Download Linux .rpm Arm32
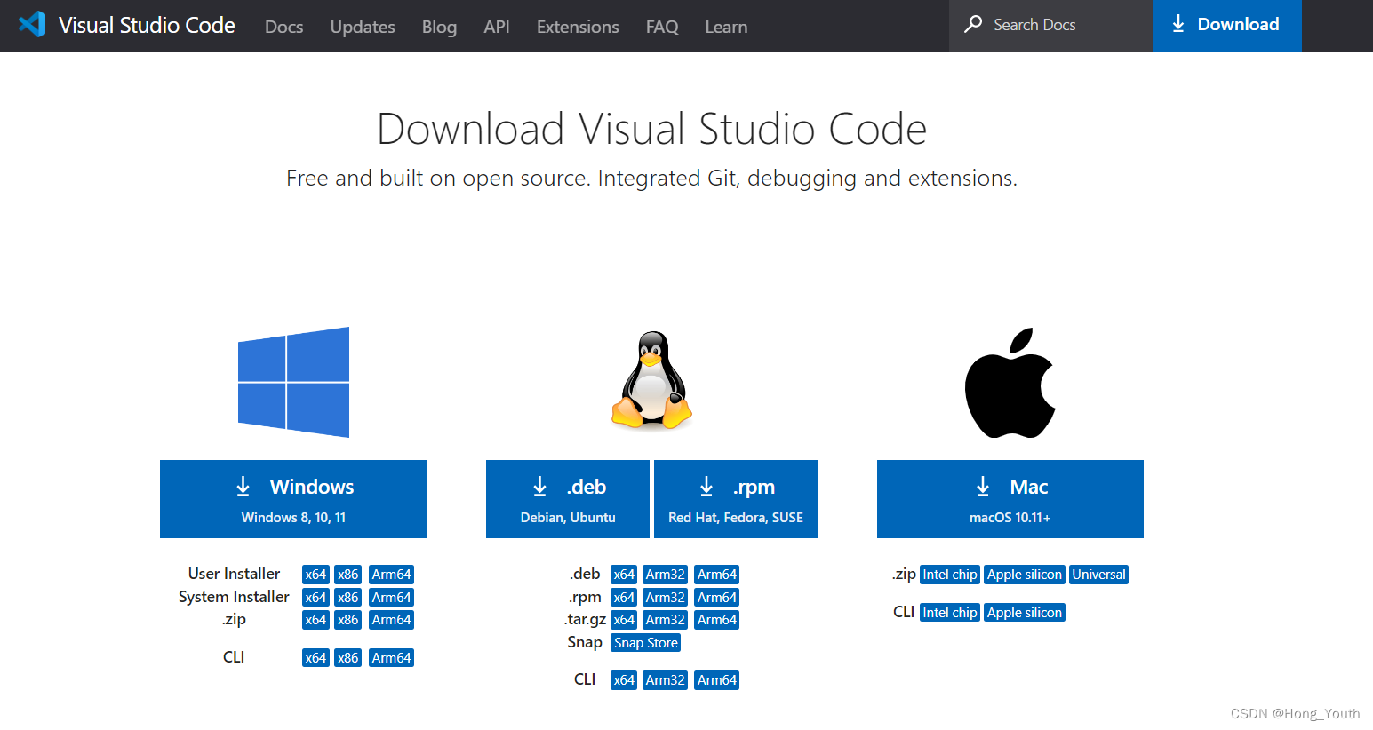Screen dimensions: 1373x730 tap(666, 598)
